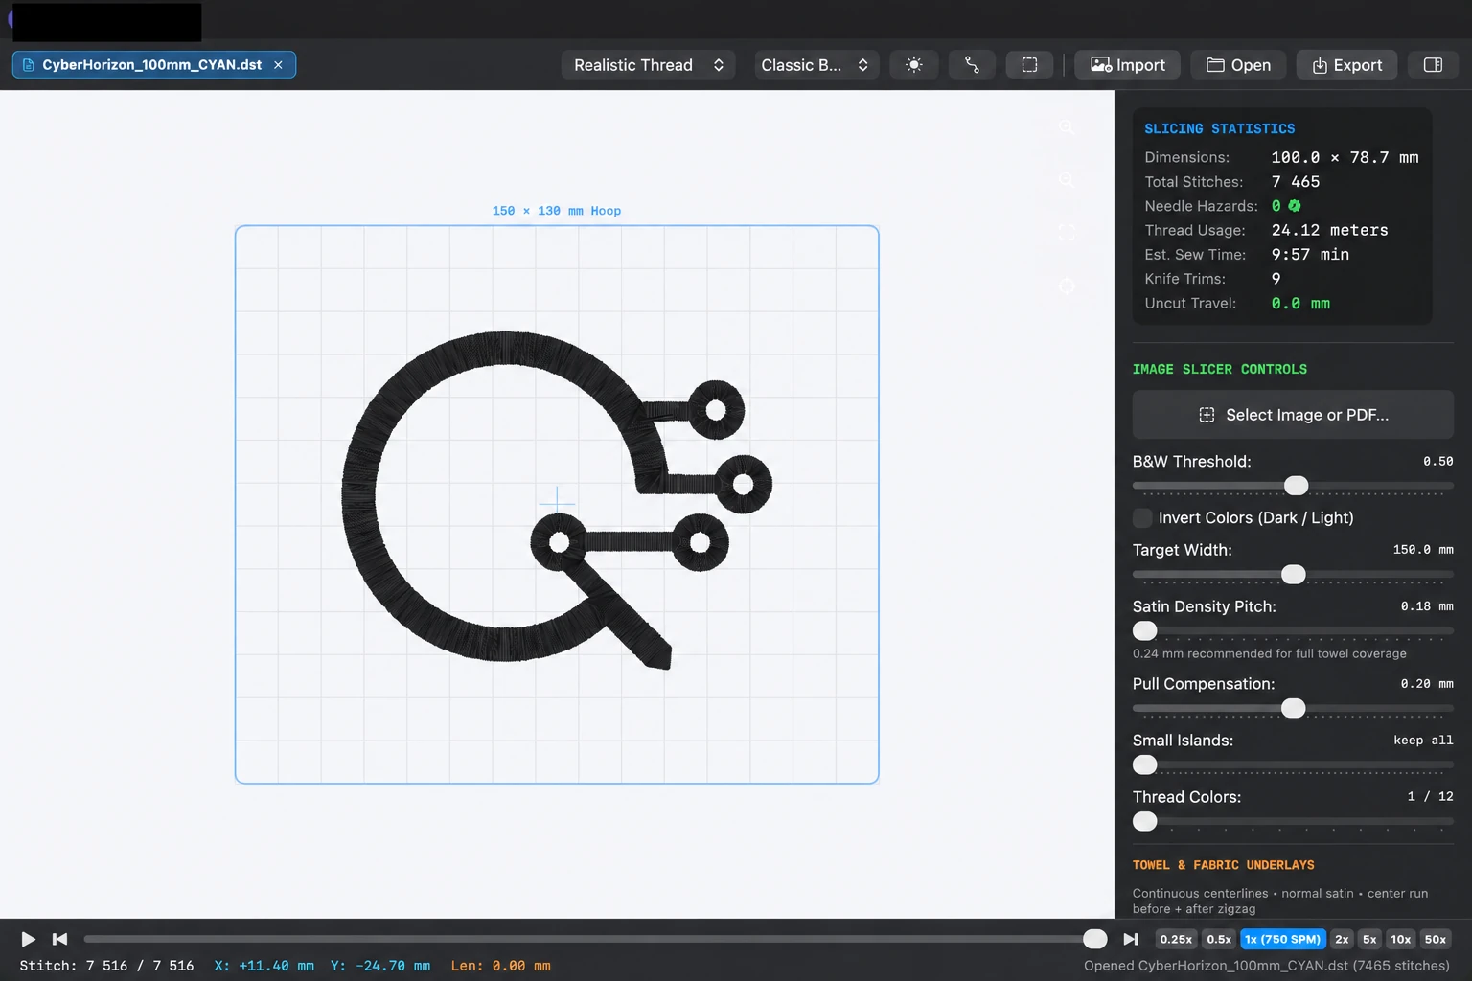
Task: Set playback speed to 10x
Action: pyautogui.click(x=1400, y=940)
